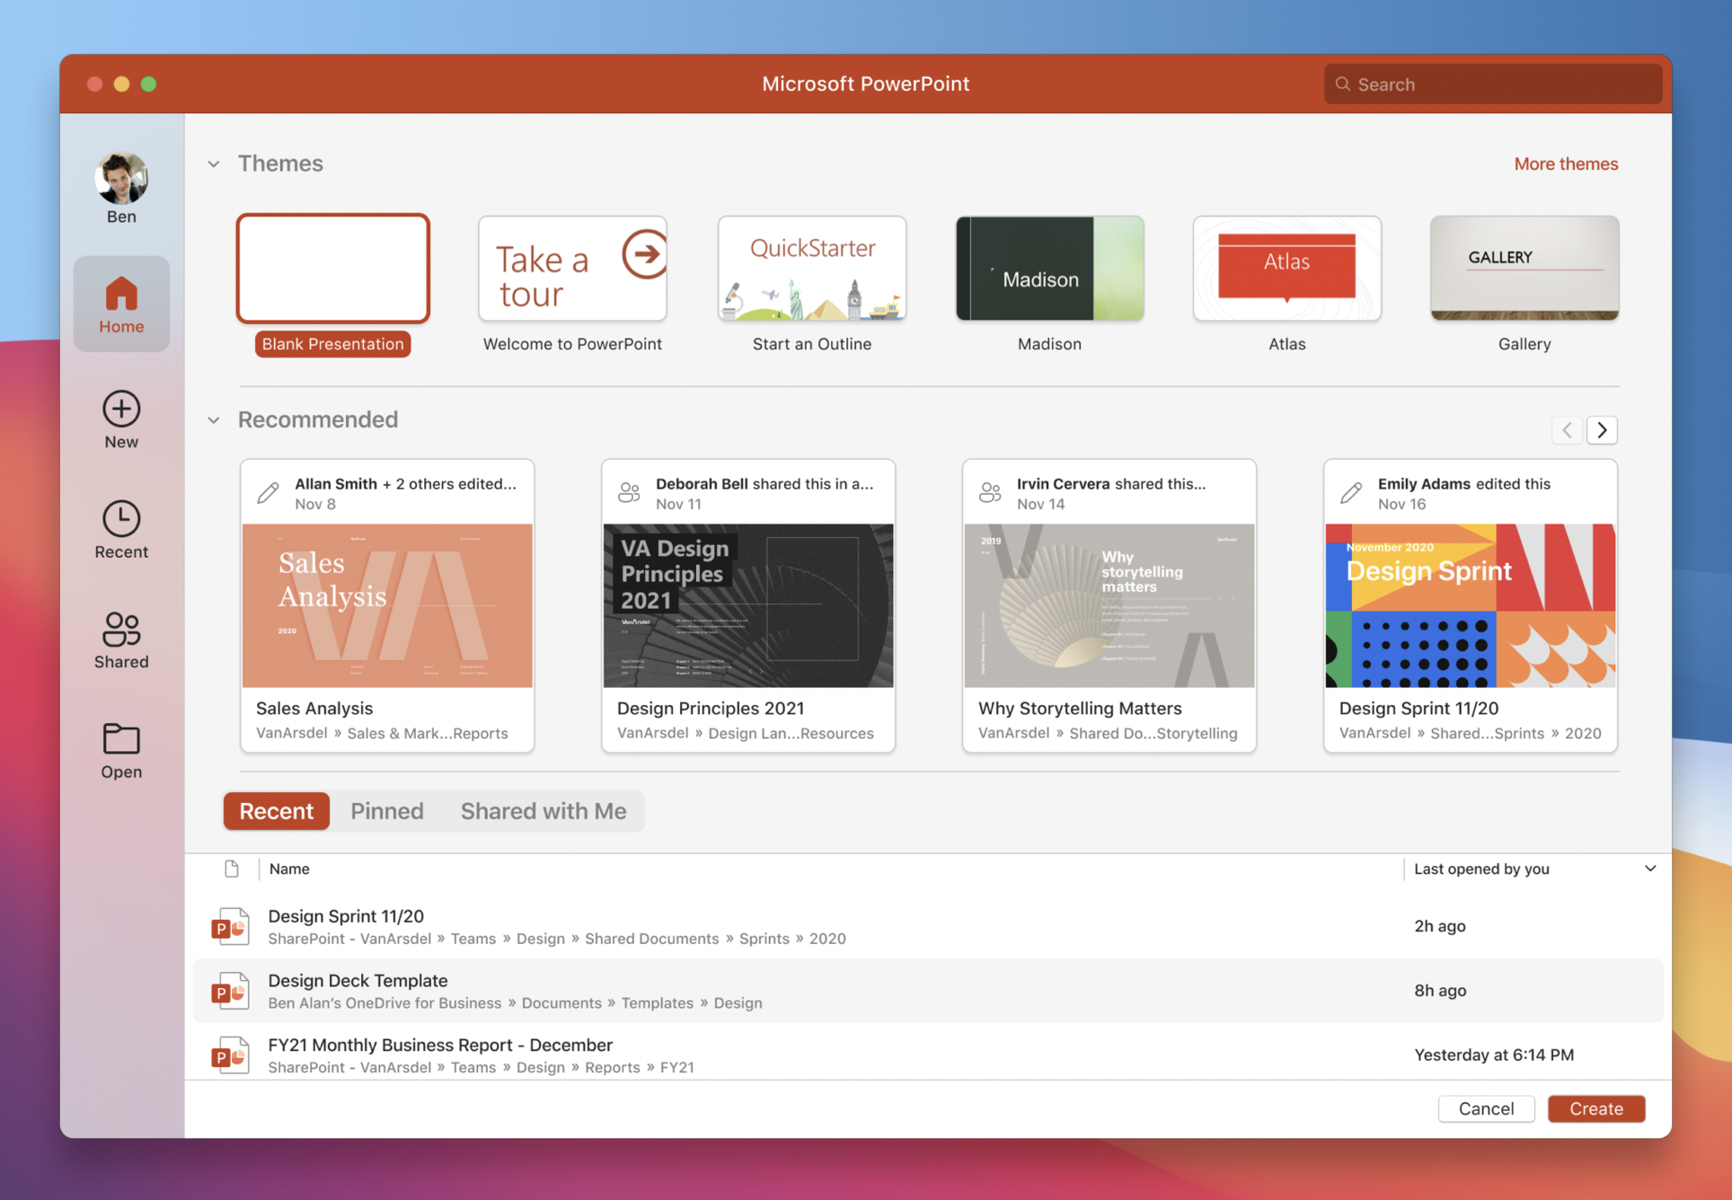Screen dimensions: 1732x1200
Task: Click the Recent files icon
Action: (121, 517)
